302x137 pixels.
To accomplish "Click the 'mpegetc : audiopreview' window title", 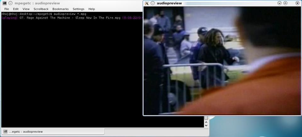I will 37,3.
